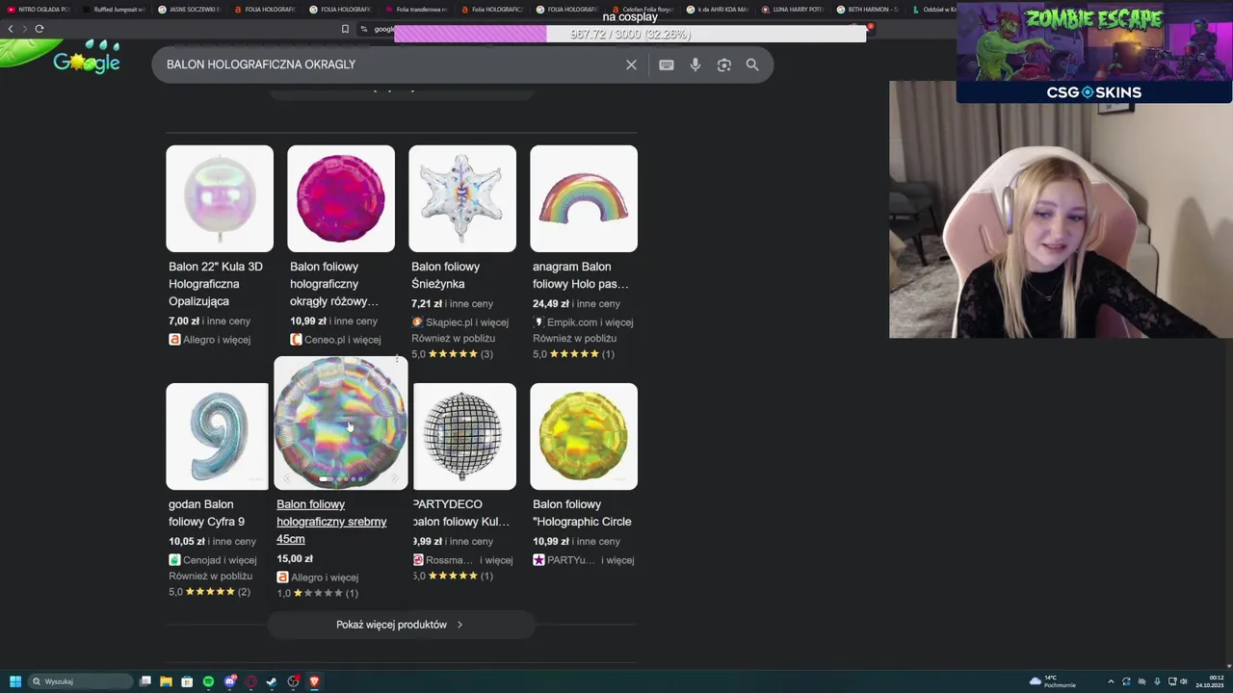The height and width of the screenshot is (693, 1233).
Task: Start voice search with the microphone icon
Action: [695, 64]
